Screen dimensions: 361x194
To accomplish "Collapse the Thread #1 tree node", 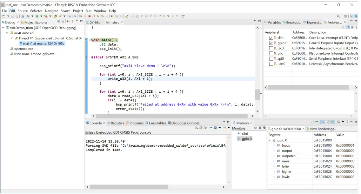I will tap(12, 38).
